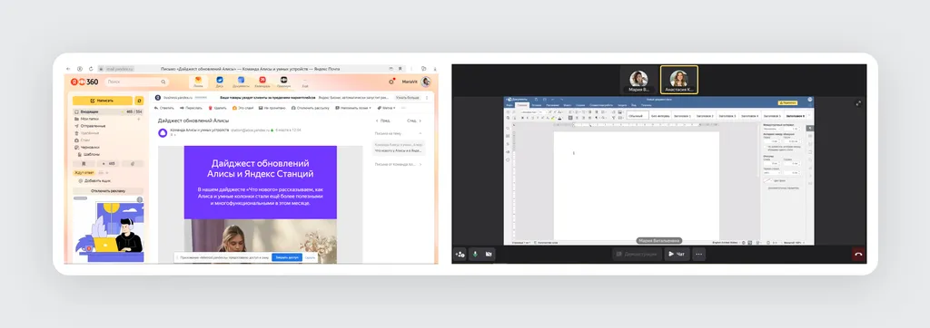Click the Переслать forward action
930x328 pixels.
pyautogui.click(x=191, y=109)
